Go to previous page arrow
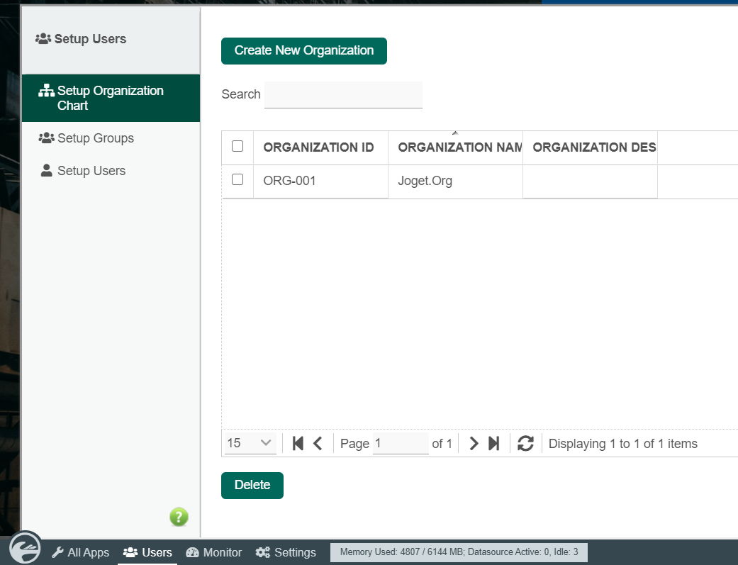Screen dimensions: 738x565 318,444
